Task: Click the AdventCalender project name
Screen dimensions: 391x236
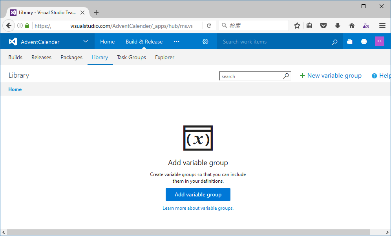Action: [x=40, y=42]
